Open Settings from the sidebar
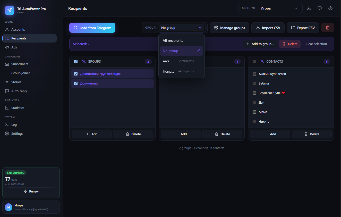Image resolution: width=341 pixels, height=217 pixels. (x=30, y=133)
